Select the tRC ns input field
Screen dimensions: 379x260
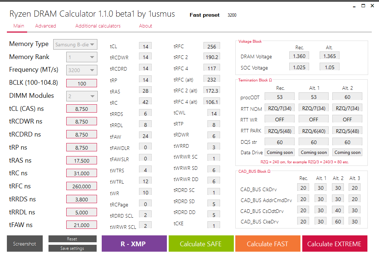(x=82, y=173)
